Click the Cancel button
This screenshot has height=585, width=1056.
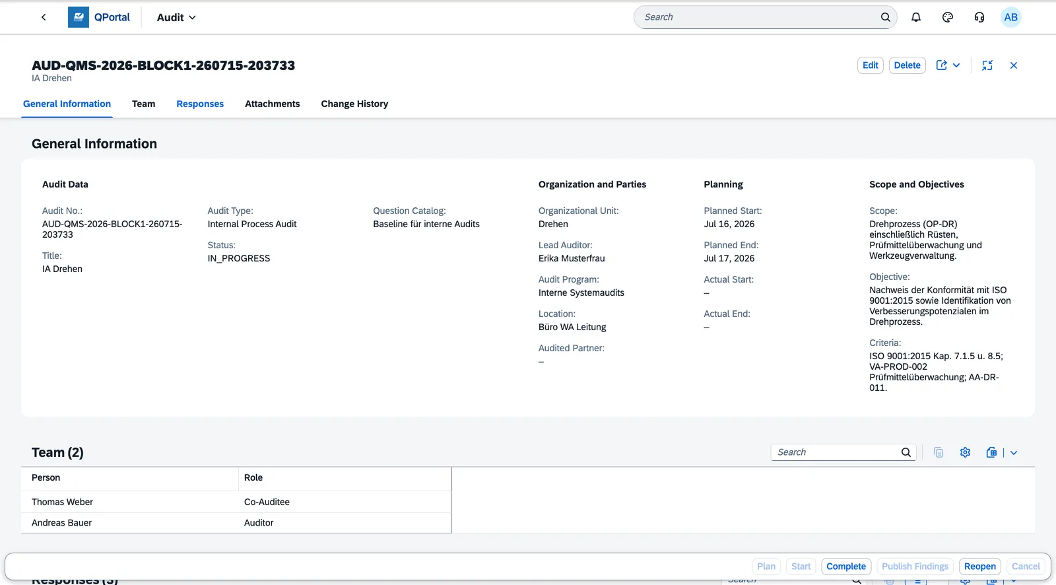pyautogui.click(x=1026, y=567)
